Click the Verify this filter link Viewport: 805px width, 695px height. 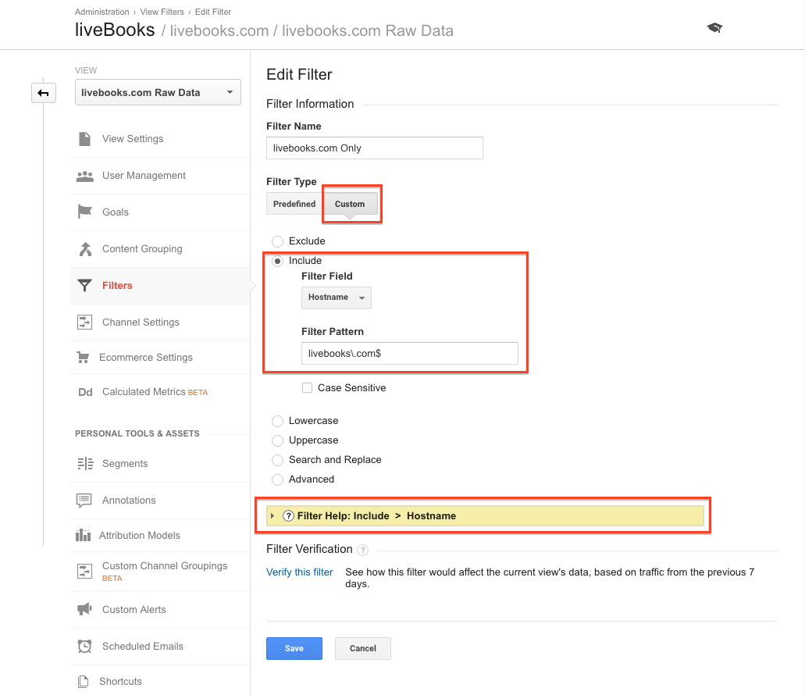pos(300,572)
